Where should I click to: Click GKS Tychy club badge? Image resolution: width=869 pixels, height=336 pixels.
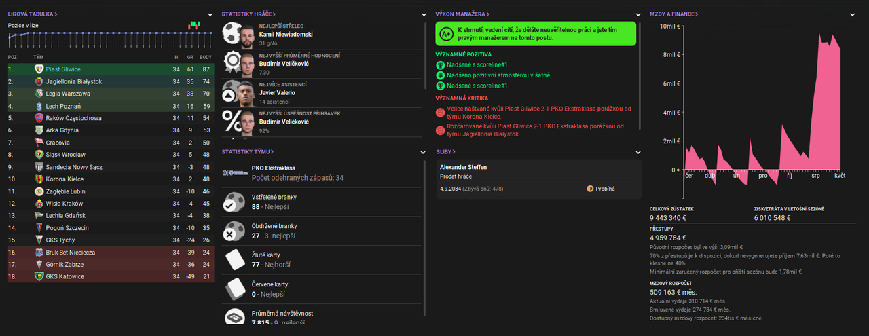39,240
